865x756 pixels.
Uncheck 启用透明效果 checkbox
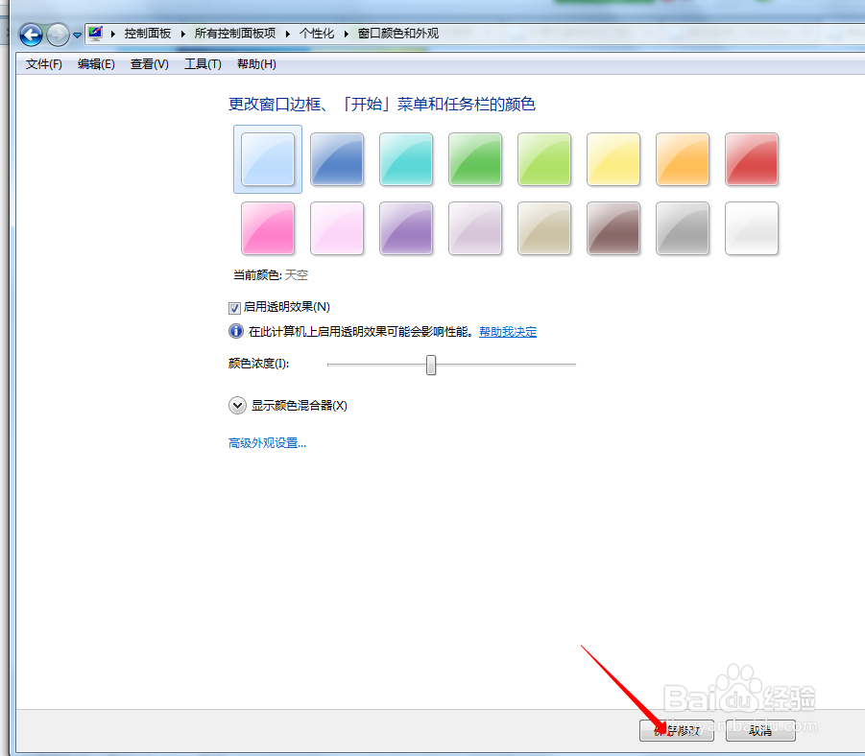pyautogui.click(x=234, y=307)
